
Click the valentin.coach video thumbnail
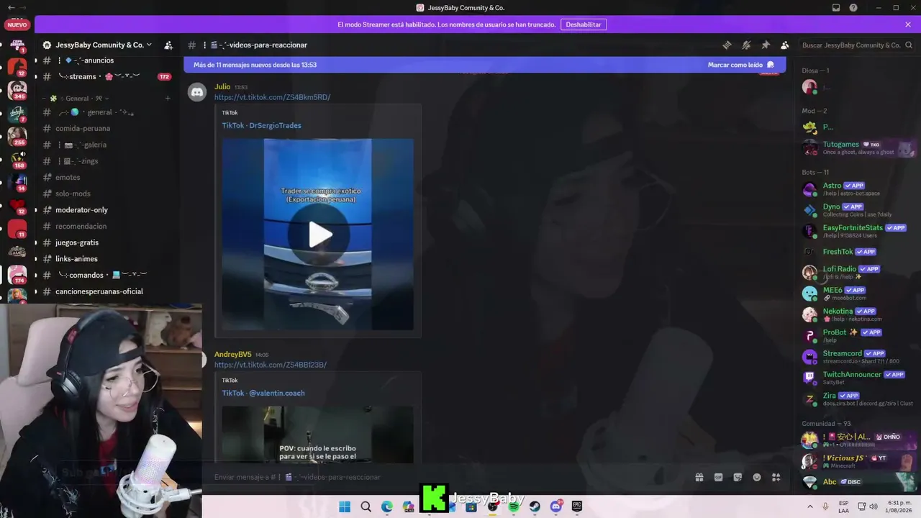pos(317,435)
